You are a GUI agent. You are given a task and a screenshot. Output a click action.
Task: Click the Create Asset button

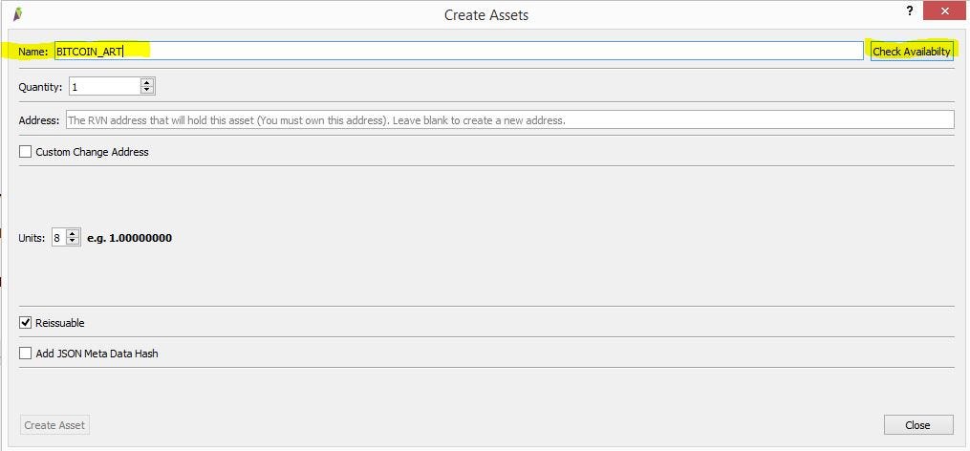click(x=54, y=425)
